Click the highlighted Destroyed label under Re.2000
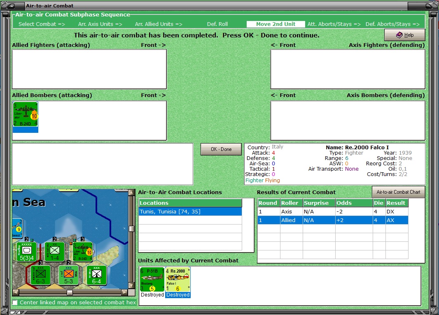Image resolution: width=439 pixels, height=315 pixels. point(178,294)
